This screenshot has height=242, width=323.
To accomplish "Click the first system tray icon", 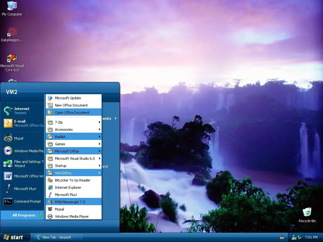I will tap(294, 237).
